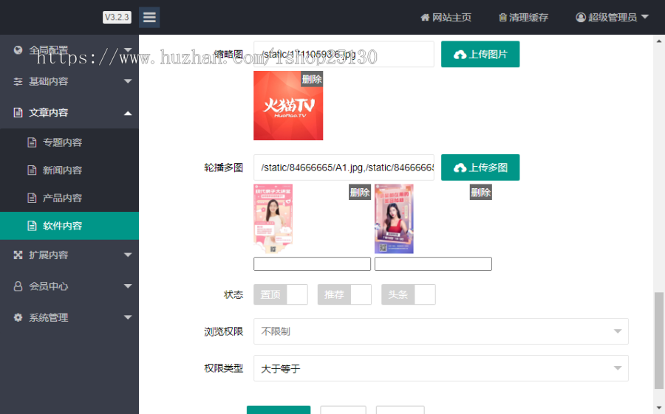Click the gear icon of 系统管理

pyautogui.click(x=18, y=317)
